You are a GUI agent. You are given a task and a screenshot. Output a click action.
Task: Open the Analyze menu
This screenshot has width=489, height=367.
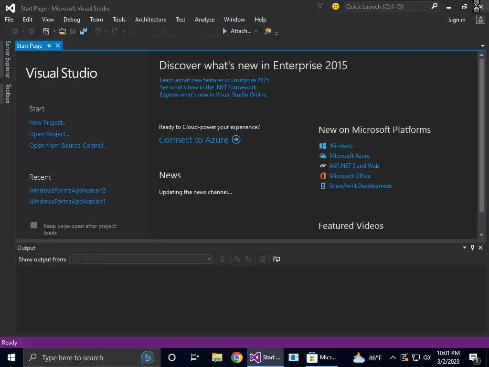(x=204, y=19)
